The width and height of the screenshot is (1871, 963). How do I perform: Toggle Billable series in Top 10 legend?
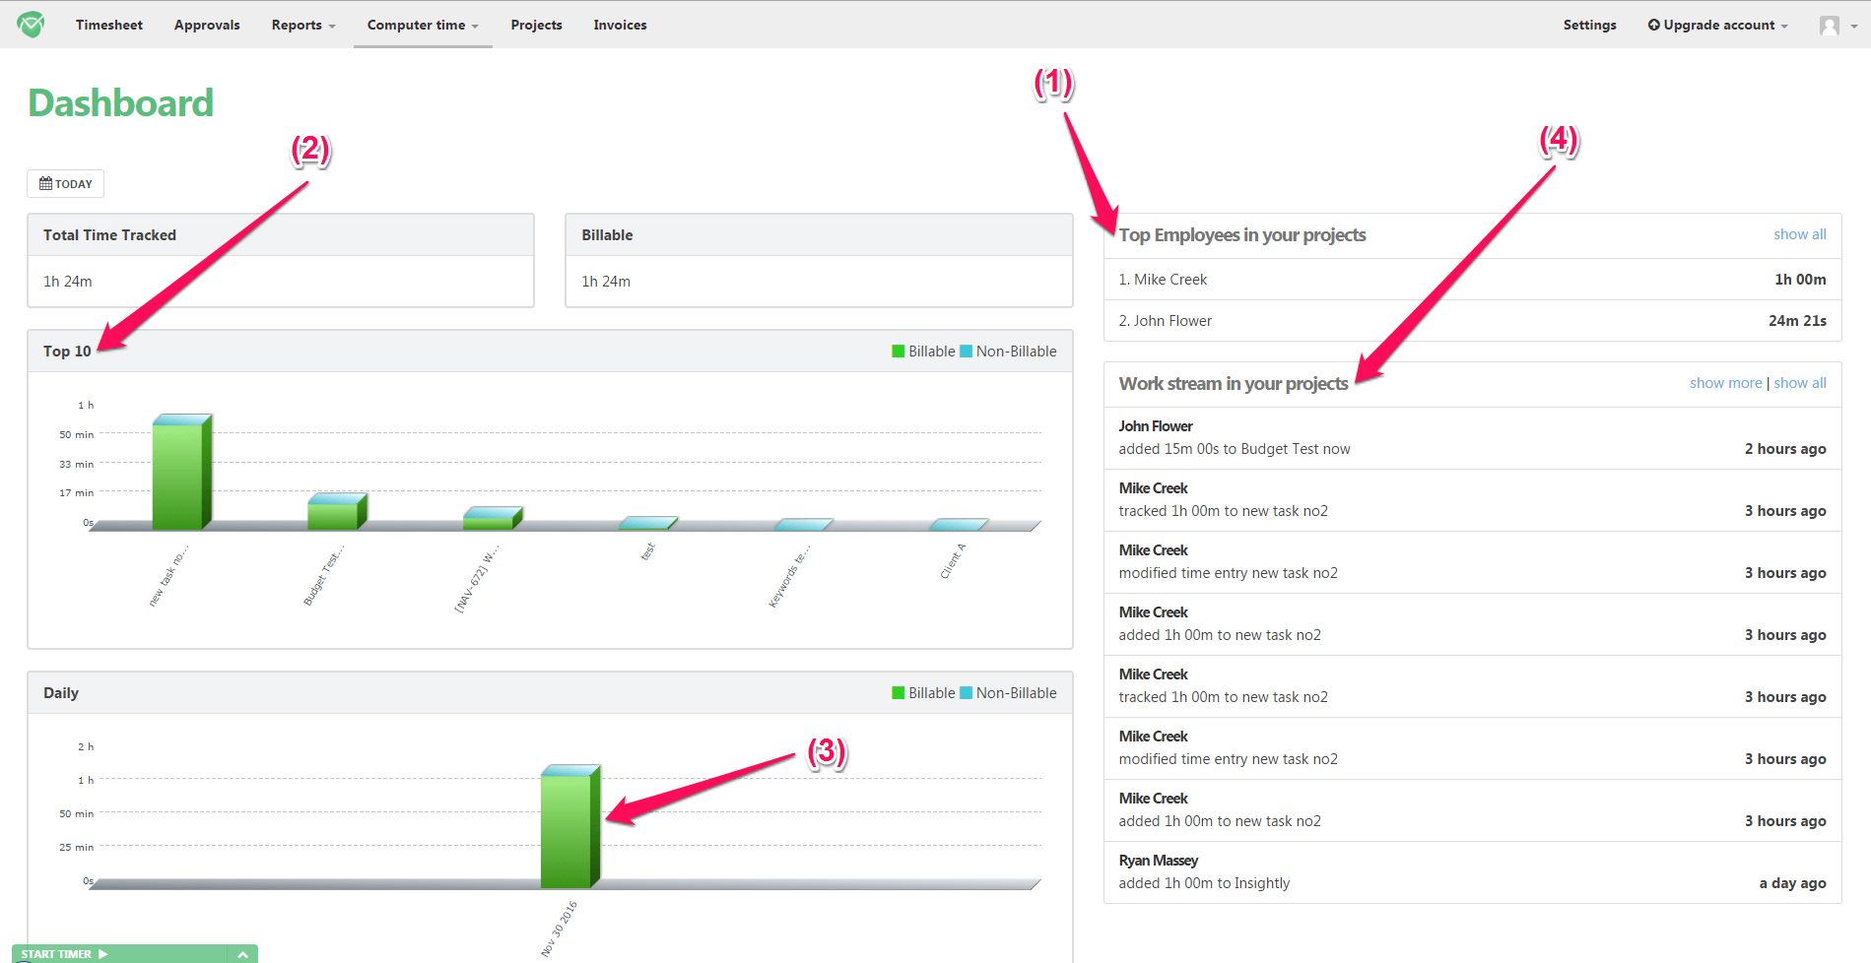[923, 352]
